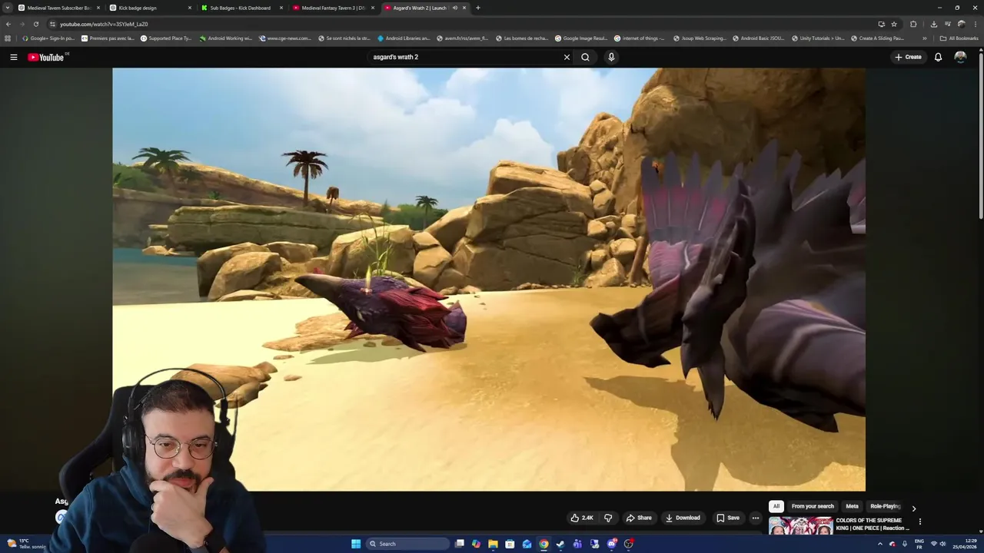The width and height of the screenshot is (984, 553).
Task: Open Microsoft Store from the taskbar
Action: point(510,544)
